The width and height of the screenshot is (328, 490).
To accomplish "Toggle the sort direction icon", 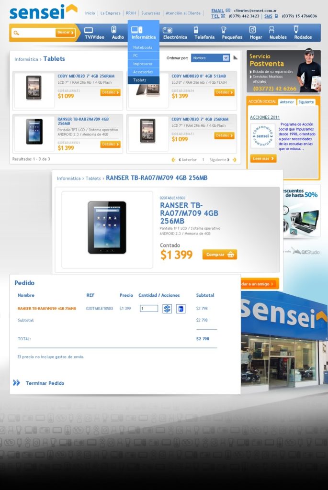I will tap(236, 58).
